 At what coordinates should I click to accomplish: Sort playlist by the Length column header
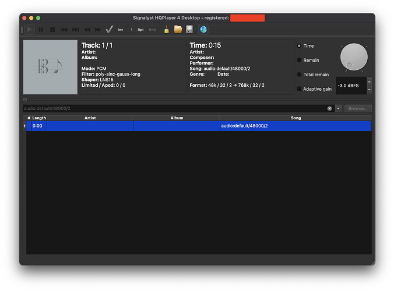(x=39, y=118)
